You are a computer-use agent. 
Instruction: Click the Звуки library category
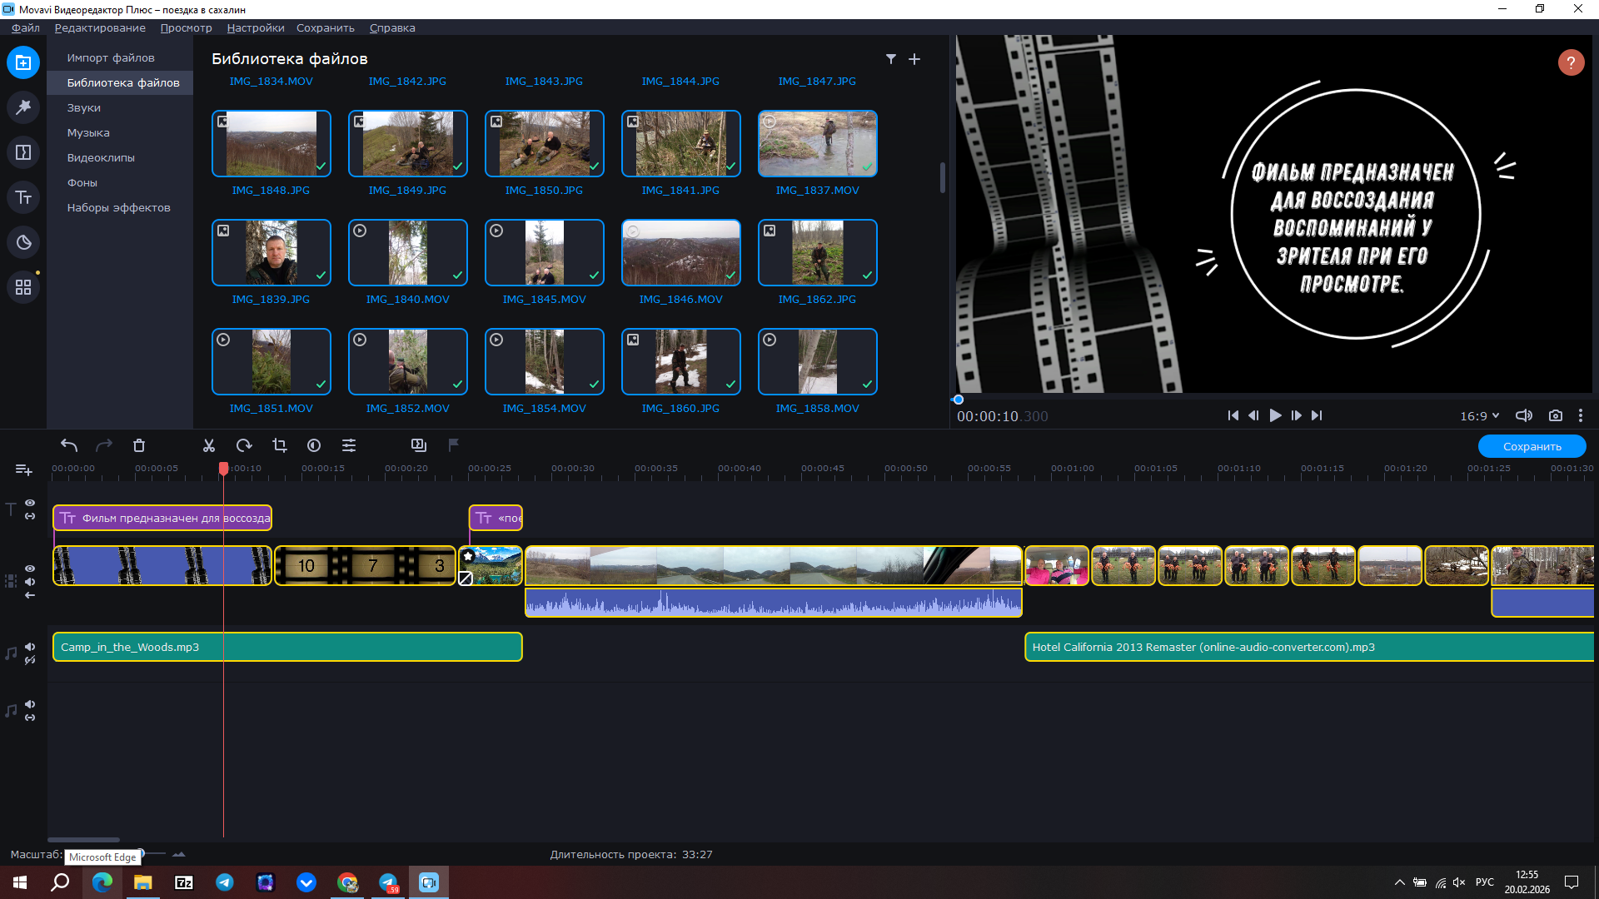[84, 107]
